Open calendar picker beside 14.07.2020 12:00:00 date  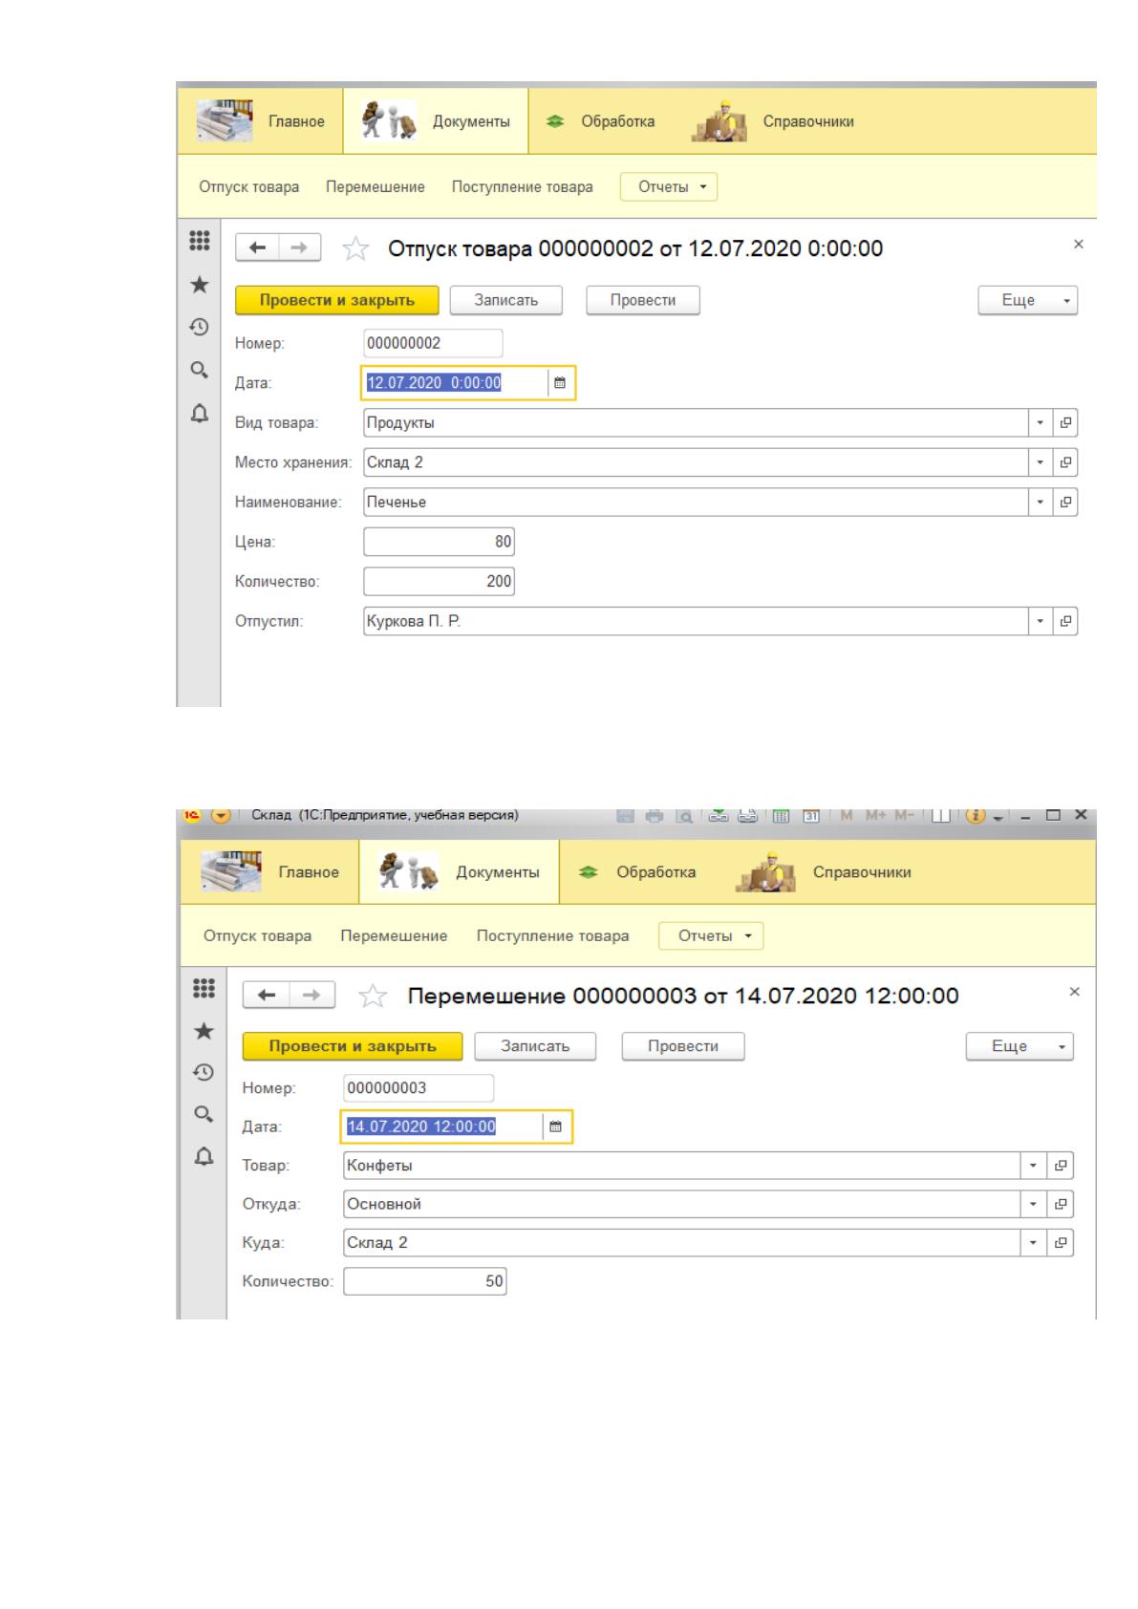pyautogui.click(x=555, y=1126)
